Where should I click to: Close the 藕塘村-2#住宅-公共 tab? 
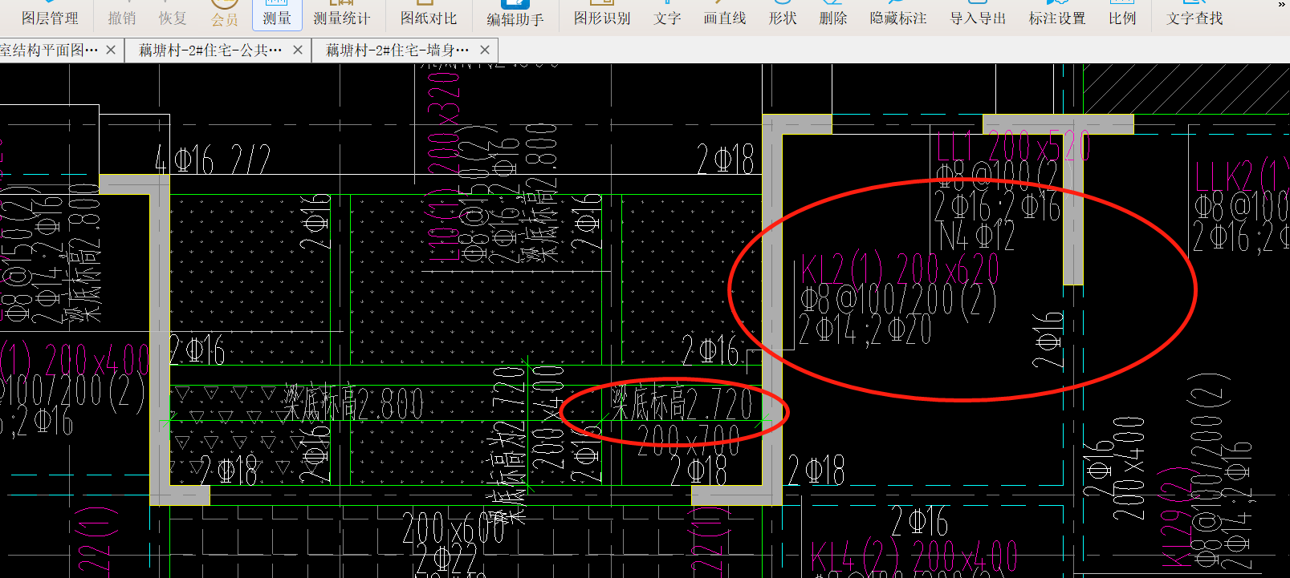click(x=298, y=50)
